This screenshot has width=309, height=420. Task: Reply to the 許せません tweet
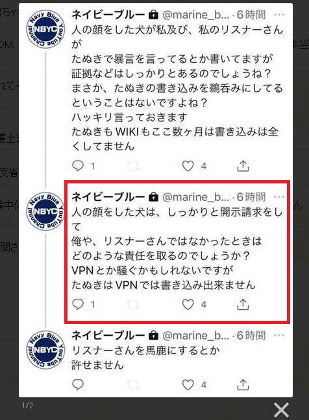tap(78, 384)
